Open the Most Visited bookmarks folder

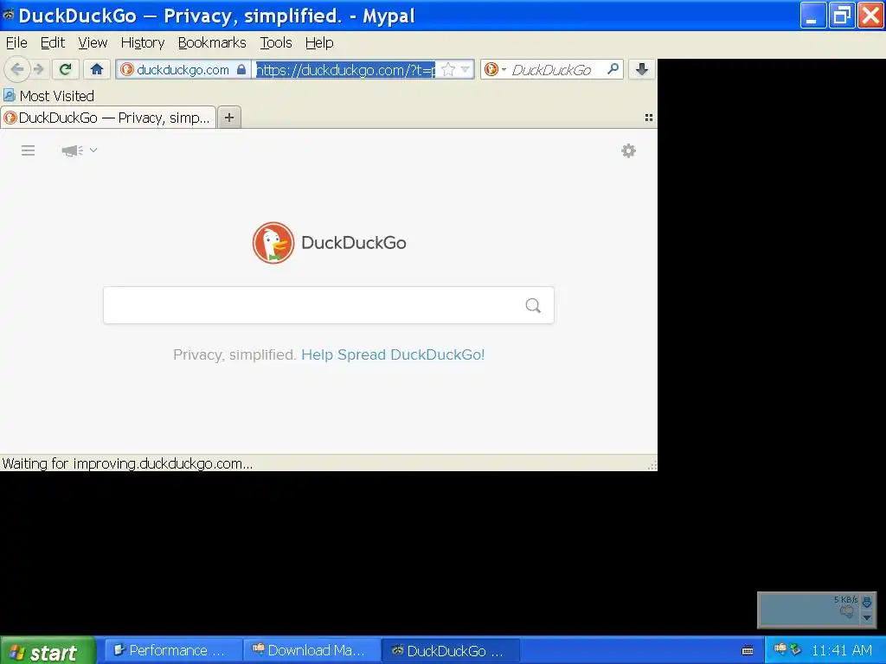48,96
